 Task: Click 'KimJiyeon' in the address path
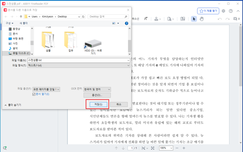click(48, 17)
